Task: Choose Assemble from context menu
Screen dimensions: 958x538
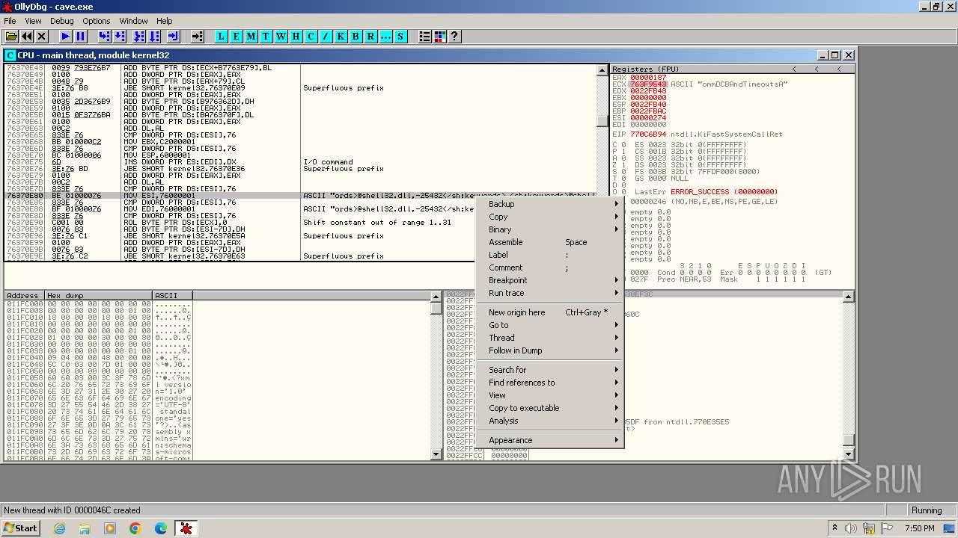Action: pyautogui.click(x=550, y=242)
